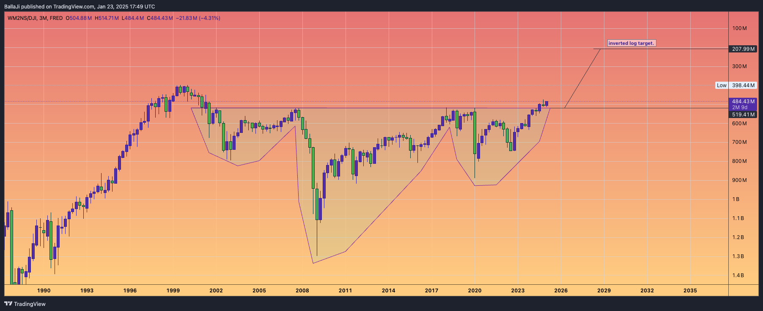Click the 1999 label on the time axis
The image size is (763, 311).
coord(173,291)
